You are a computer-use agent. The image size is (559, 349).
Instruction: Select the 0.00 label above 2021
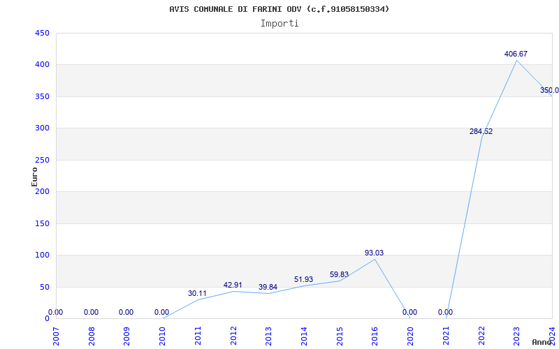pyautogui.click(x=445, y=312)
